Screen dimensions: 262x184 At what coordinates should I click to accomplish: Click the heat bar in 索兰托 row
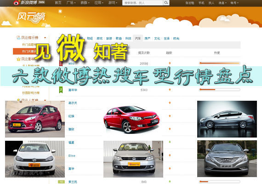(220, 182)
